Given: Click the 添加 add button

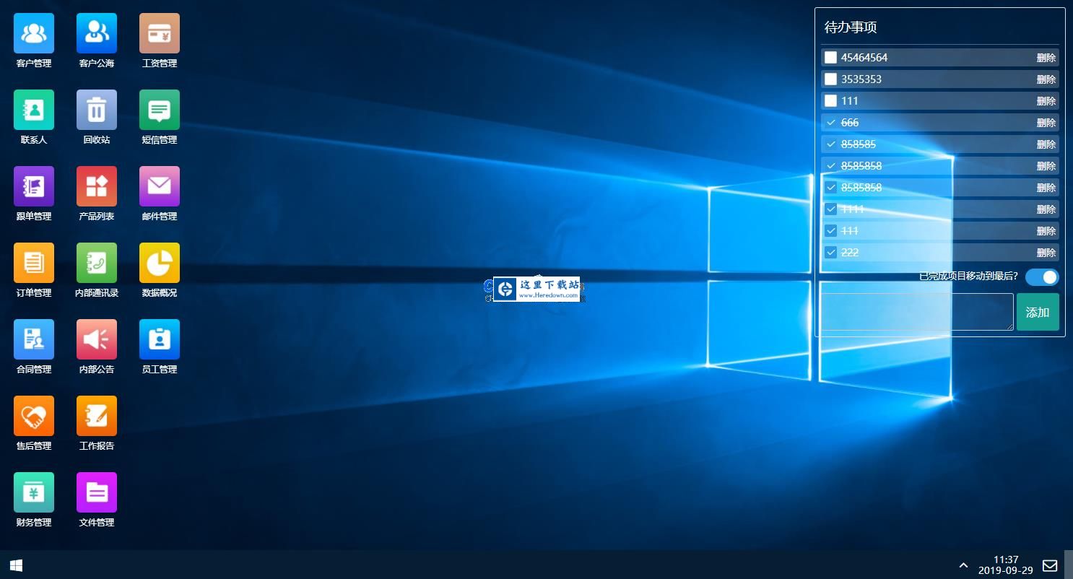Looking at the screenshot, I should click(1037, 311).
